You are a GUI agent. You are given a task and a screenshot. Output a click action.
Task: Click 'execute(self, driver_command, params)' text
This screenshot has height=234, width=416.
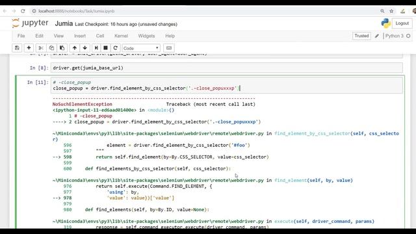tap(324, 221)
